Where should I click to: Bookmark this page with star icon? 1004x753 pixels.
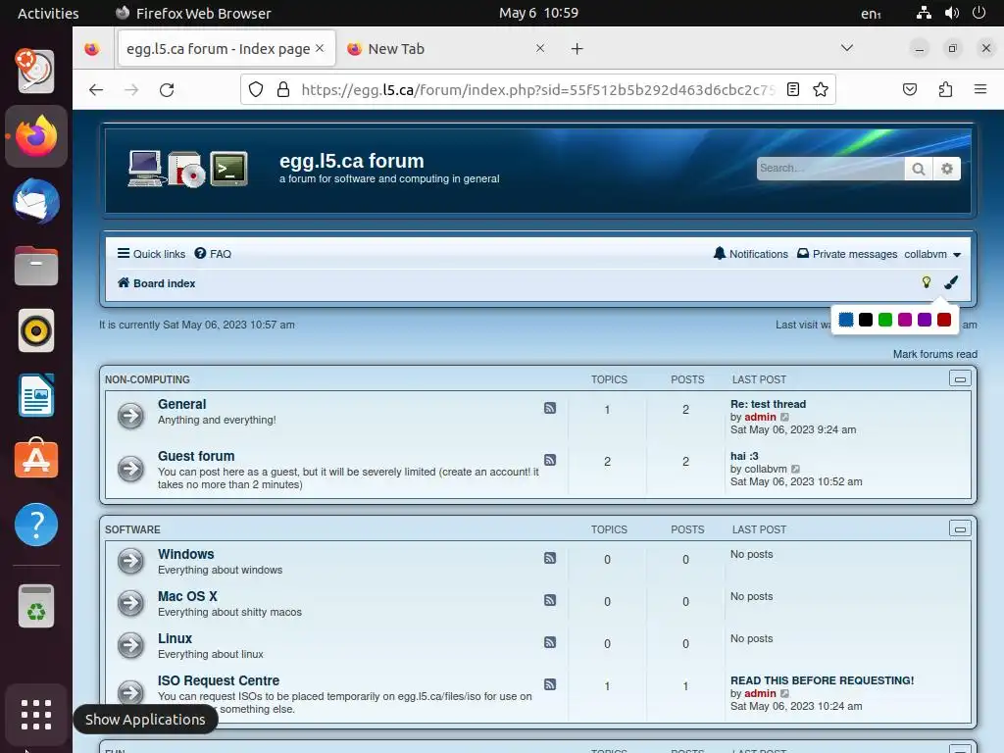[x=821, y=89]
